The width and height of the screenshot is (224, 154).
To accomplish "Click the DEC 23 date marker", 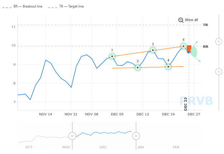I will click(x=186, y=103).
